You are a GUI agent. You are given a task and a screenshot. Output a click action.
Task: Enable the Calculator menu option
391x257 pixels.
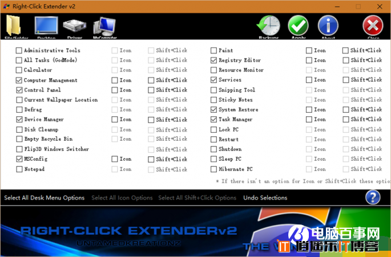tap(19, 70)
